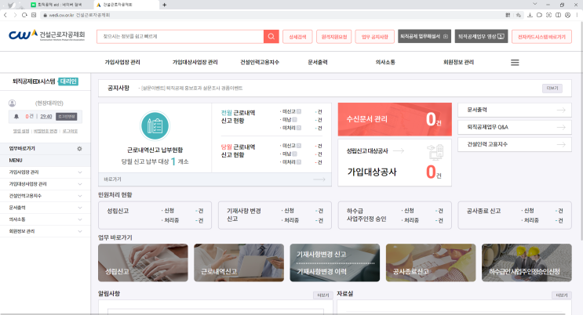The height and width of the screenshot is (315, 583).
Task: Open the 공사종료신고 shortcut thumbnail
Action: pyautogui.click(x=430, y=263)
